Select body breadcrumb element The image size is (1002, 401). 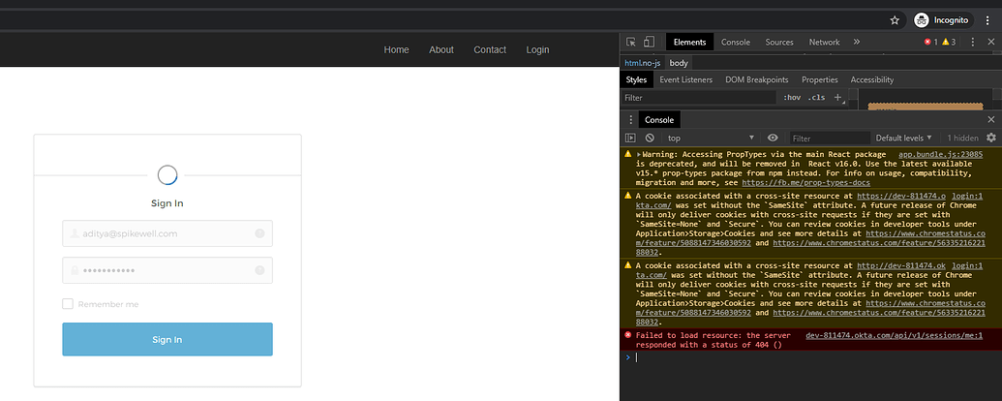click(679, 63)
